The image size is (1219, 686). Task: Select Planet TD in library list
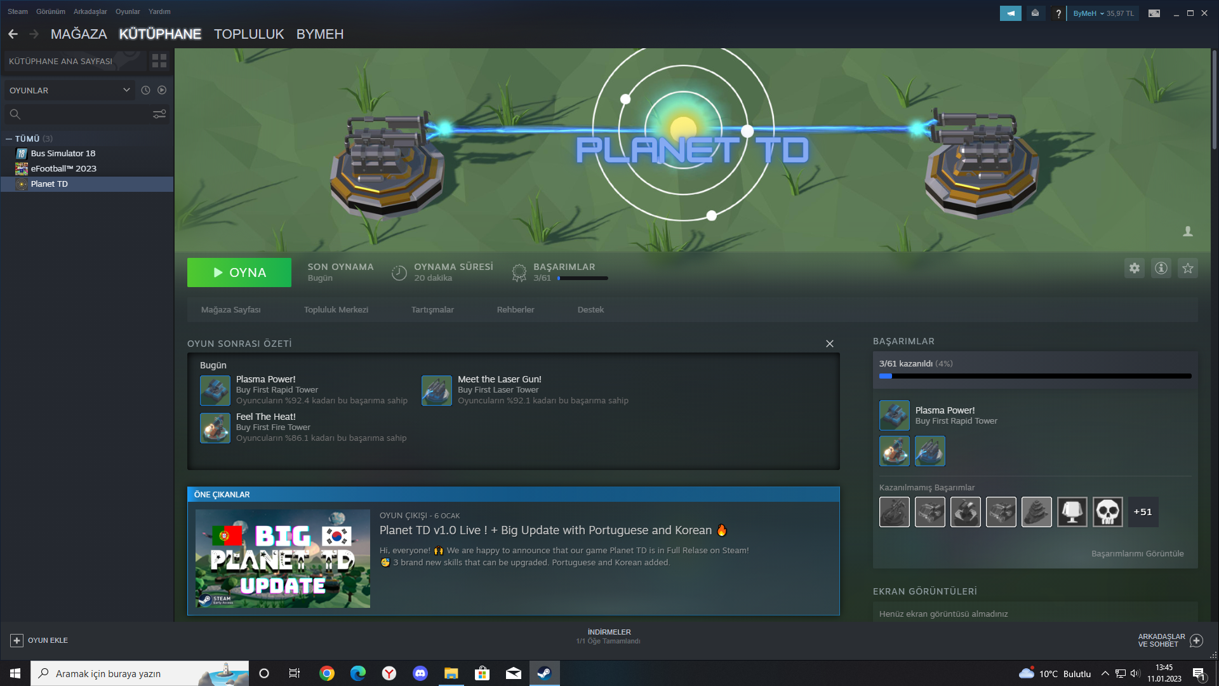point(87,184)
